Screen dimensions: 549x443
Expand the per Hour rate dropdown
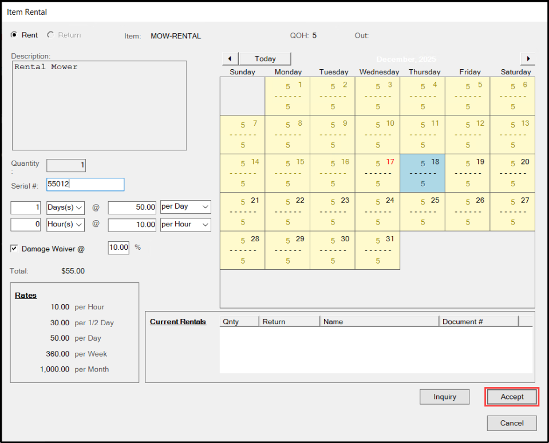point(185,225)
